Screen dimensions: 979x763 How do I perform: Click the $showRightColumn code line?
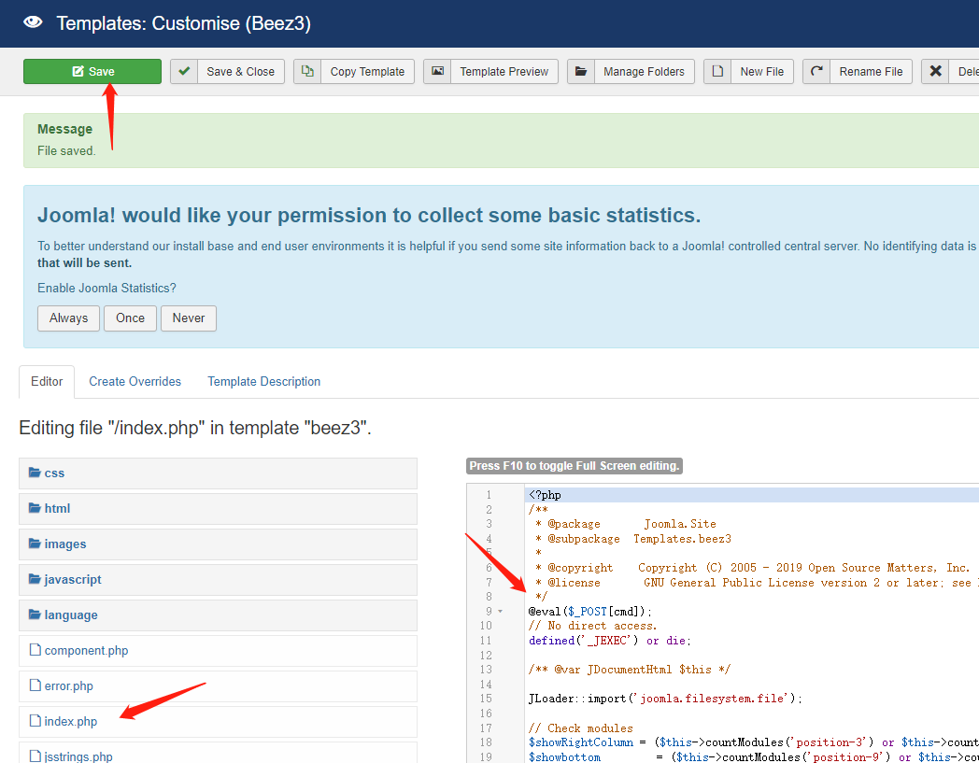tap(754, 742)
